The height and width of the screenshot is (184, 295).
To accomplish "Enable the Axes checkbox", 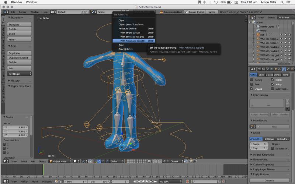I will [x=251, y=84].
